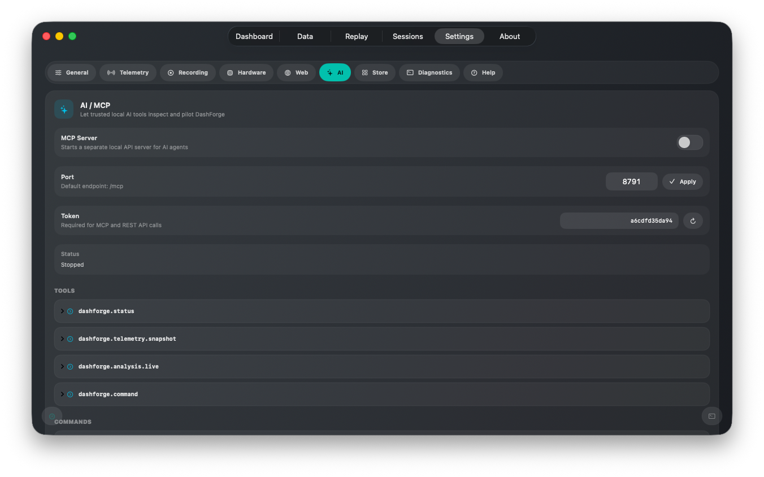The height and width of the screenshot is (477, 764).
Task: Open the terminal console floating button
Action: click(x=712, y=416)
